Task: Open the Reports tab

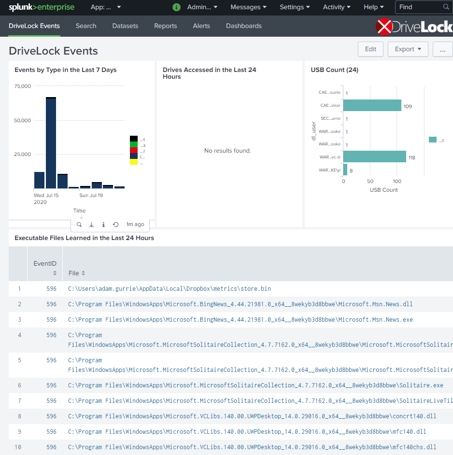Action: (166, 26)
